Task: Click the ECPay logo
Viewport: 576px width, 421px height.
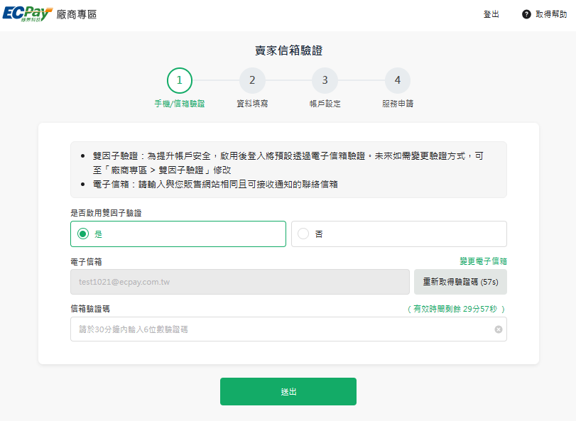Action: 27,14
